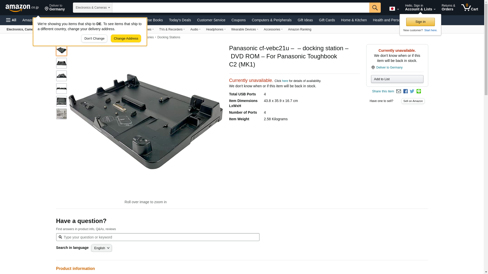This screenshot has width=488, height=274.
Task: Select the second product thumbnail image
Action: [x=62, y=63]
